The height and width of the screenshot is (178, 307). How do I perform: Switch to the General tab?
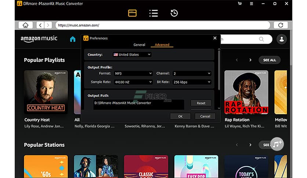pos(140,45)
